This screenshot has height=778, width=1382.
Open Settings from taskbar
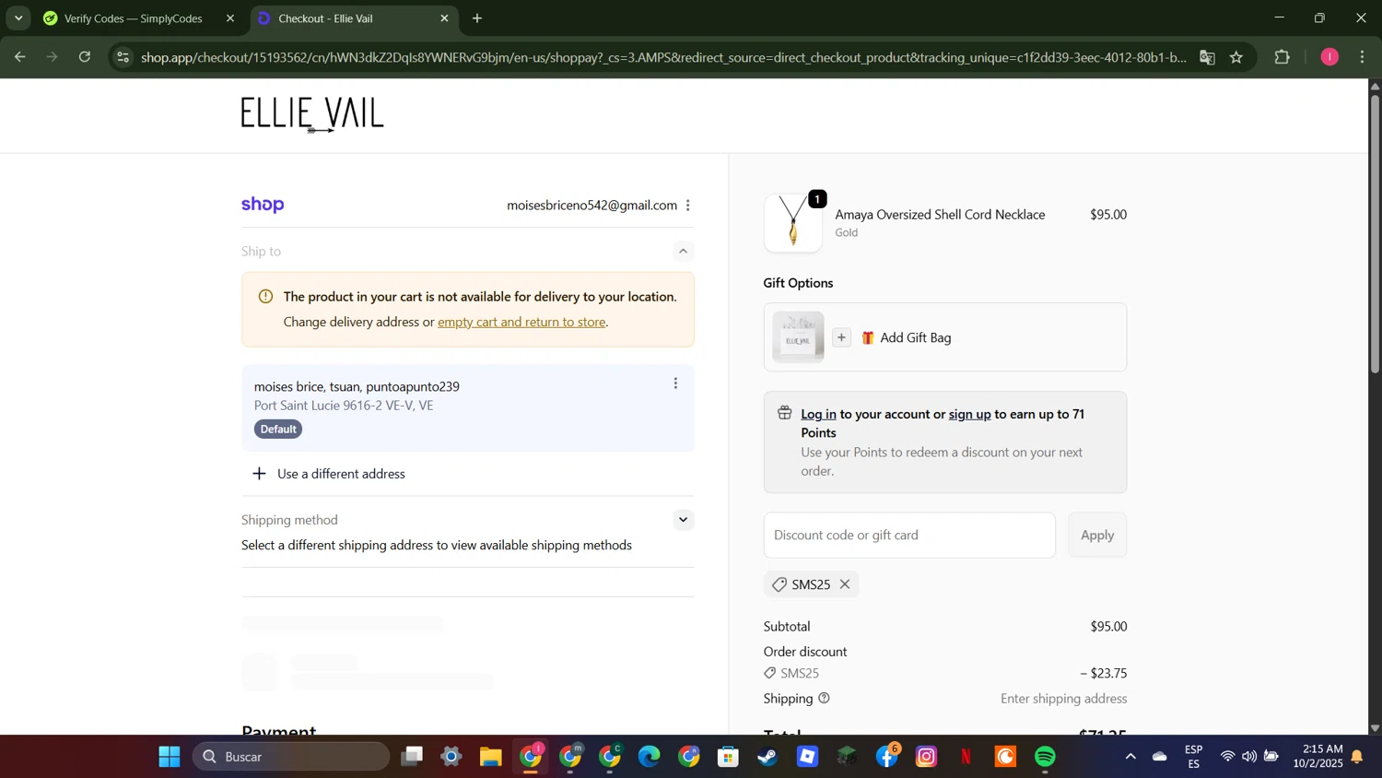click(x=451, y=757)
